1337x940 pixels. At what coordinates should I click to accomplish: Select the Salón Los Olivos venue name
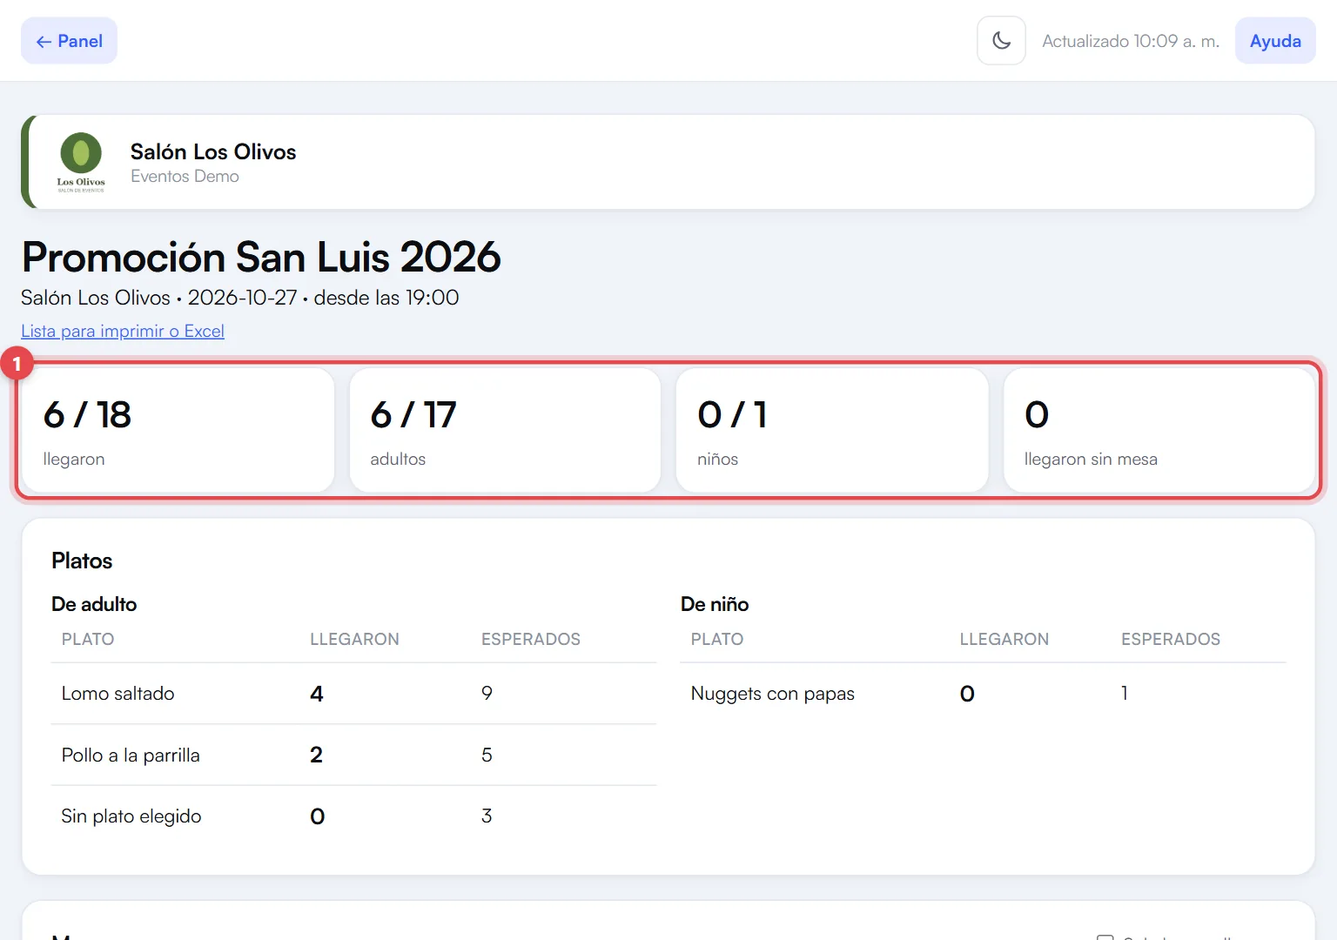coord(213,151)
